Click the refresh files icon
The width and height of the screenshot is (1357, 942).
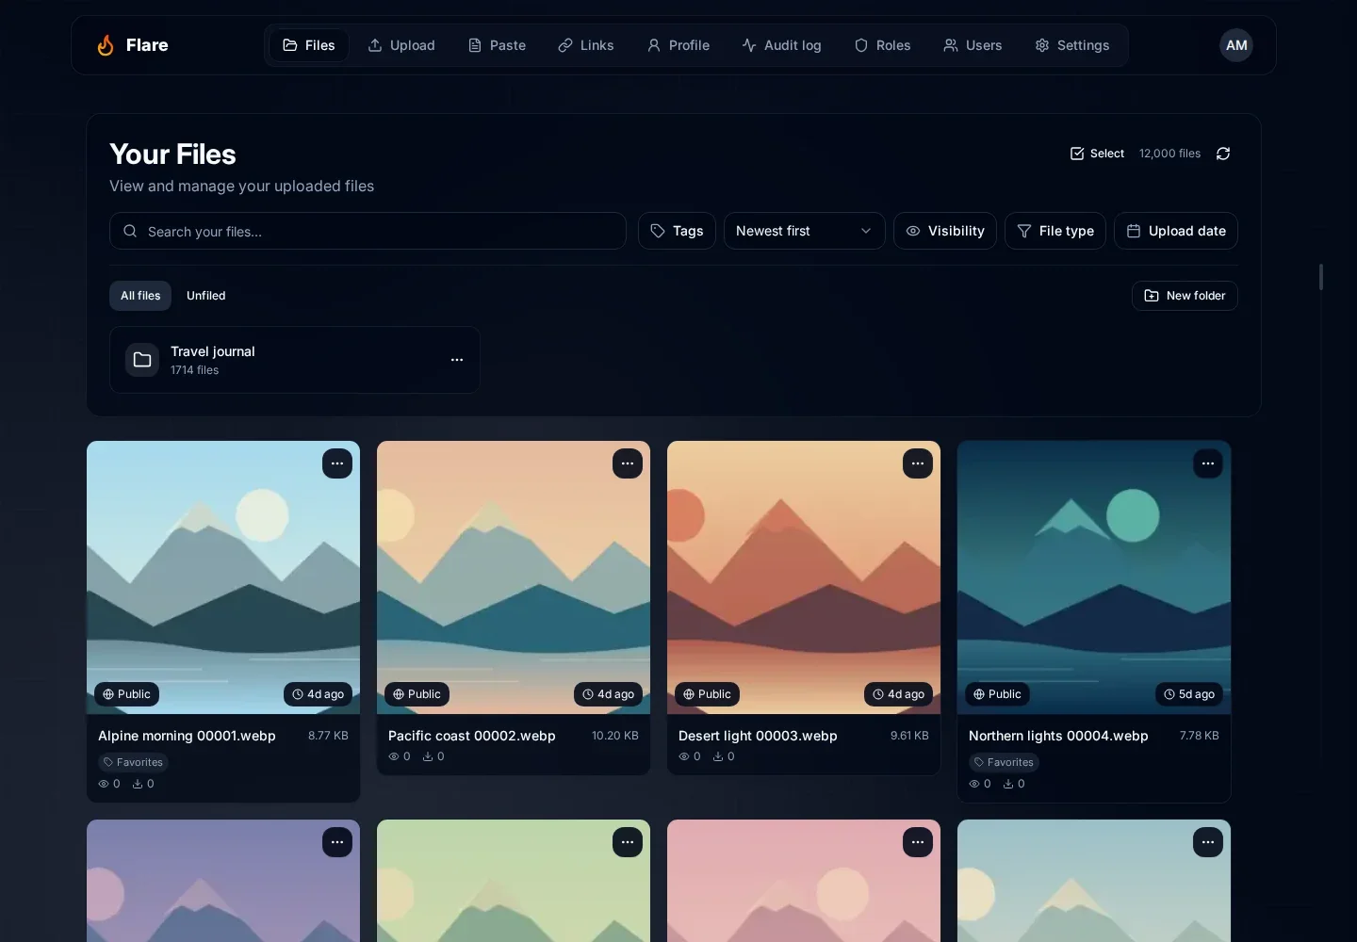1223,154
